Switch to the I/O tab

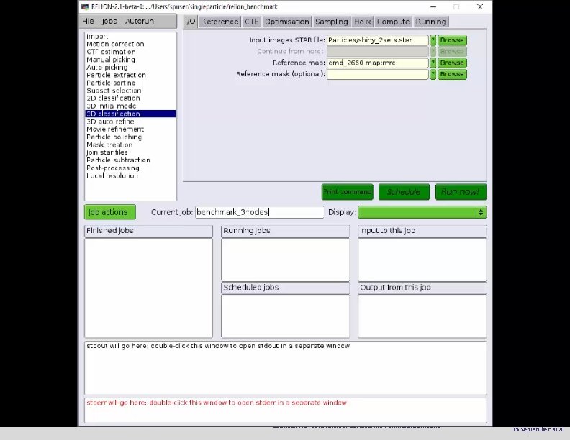tap(190, 22)
